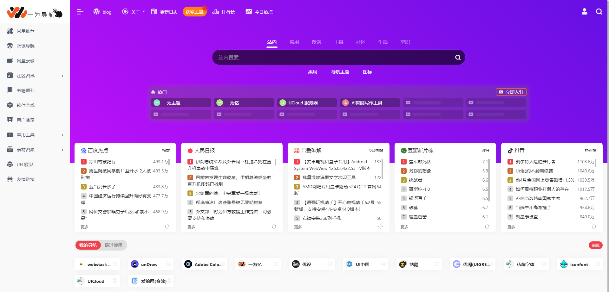Refresh the 百度热点 card
609x292 pixels.
(x=167, y=227)
